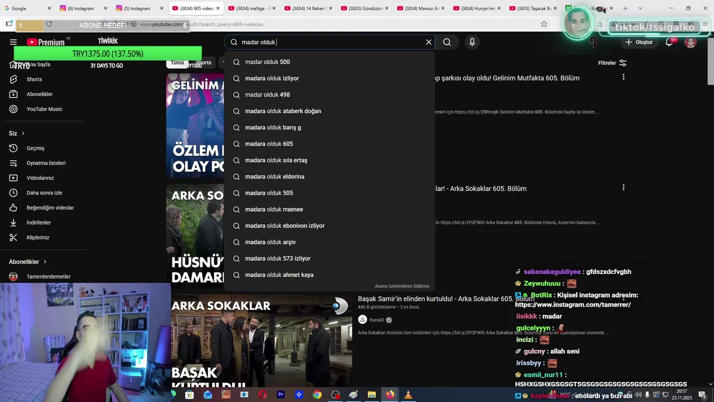Open the YouTube guide hamburger menu

click(13, 42)
